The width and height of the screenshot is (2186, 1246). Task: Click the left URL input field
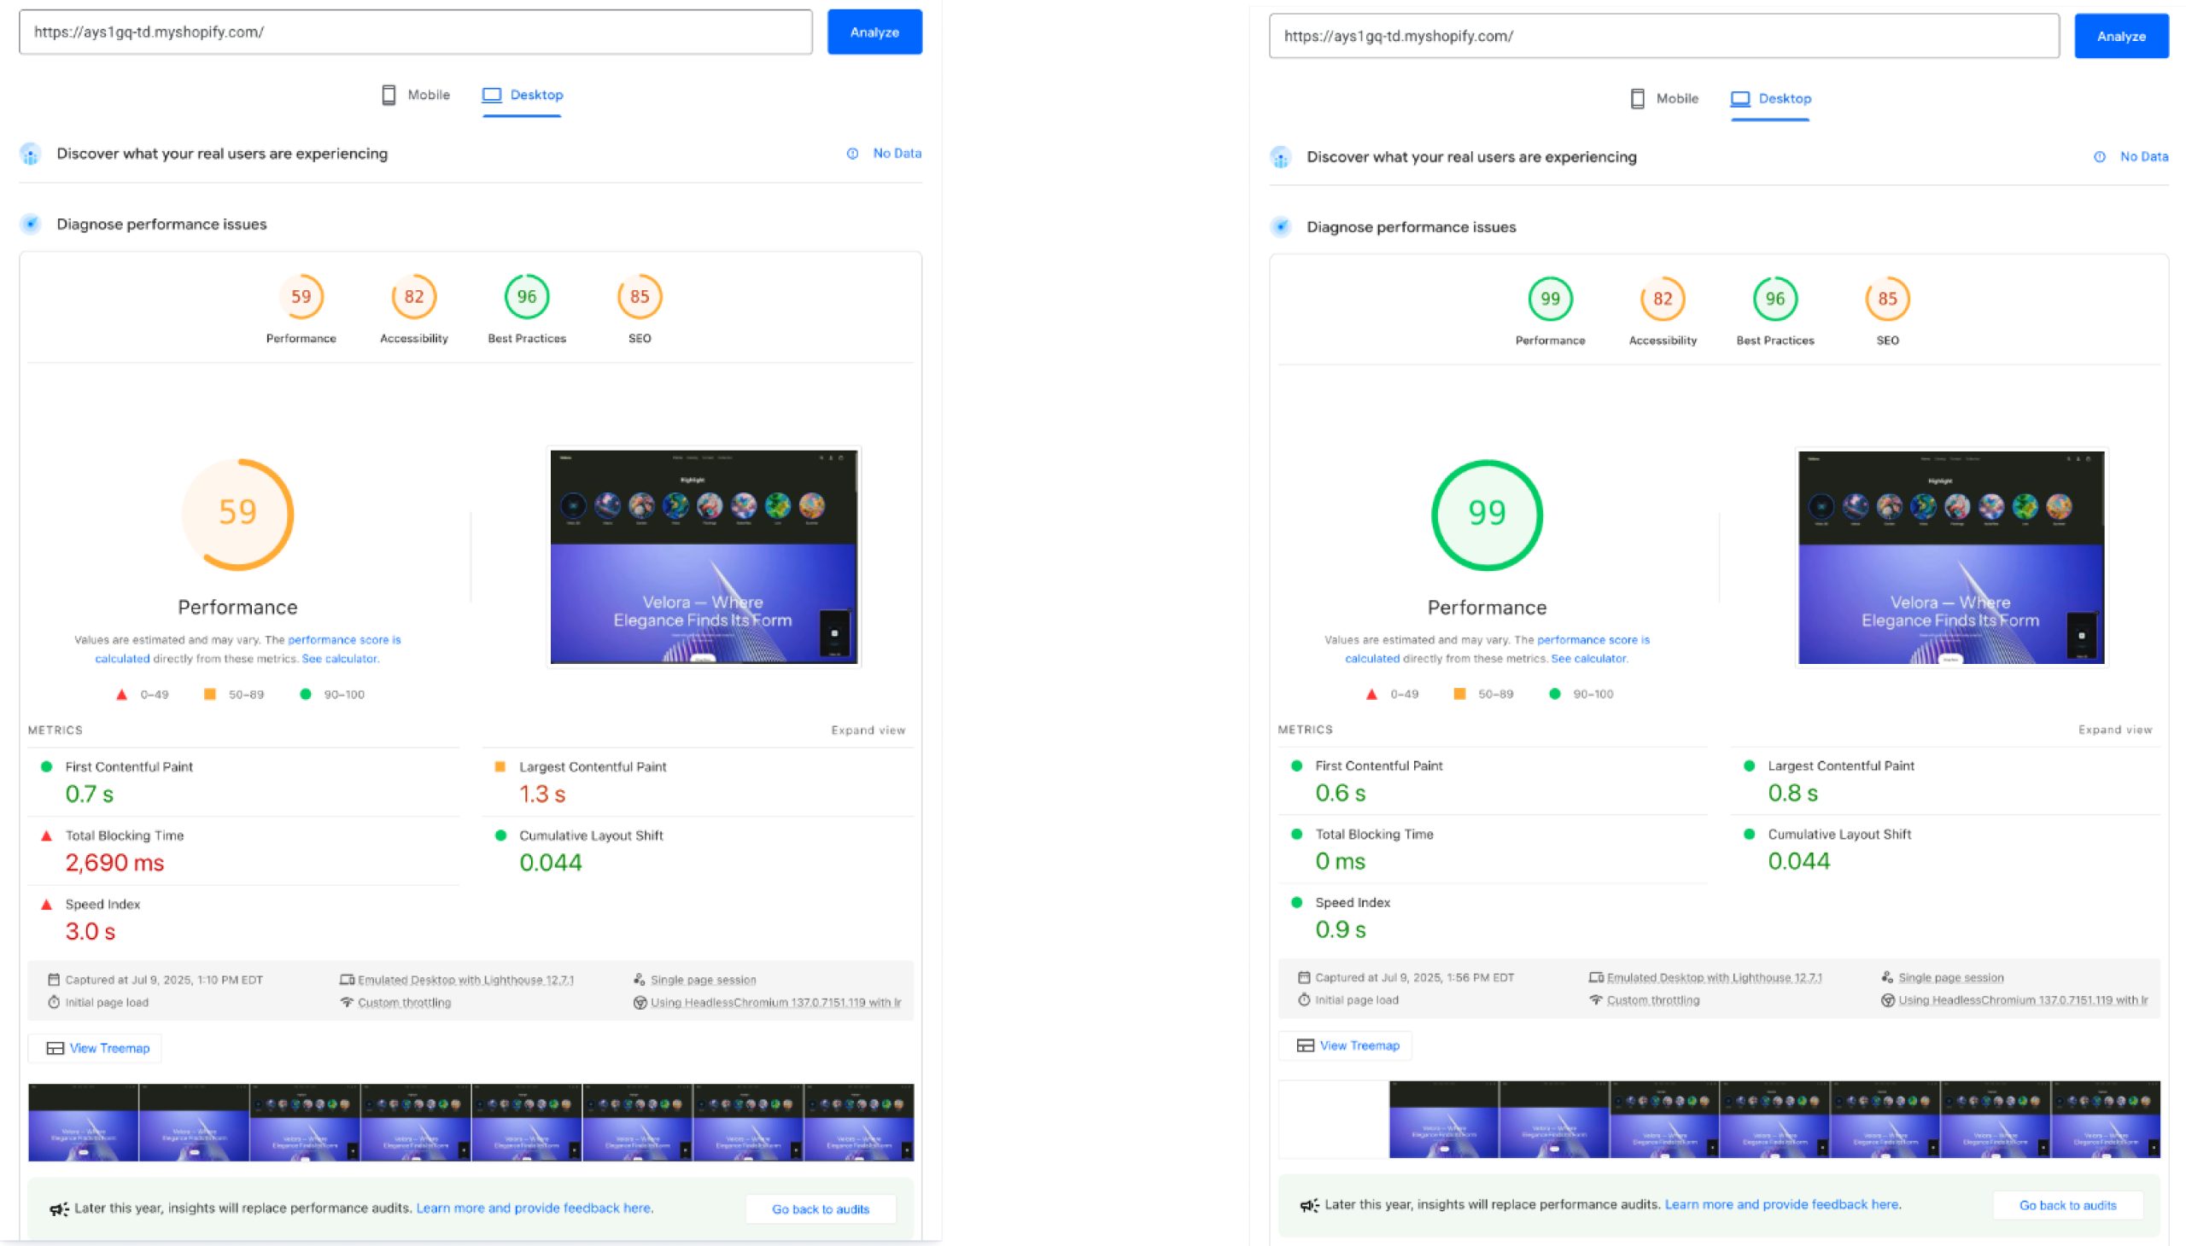coord(415,32)
